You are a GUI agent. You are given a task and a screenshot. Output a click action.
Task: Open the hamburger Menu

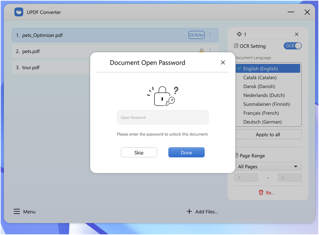click(17, 212)
